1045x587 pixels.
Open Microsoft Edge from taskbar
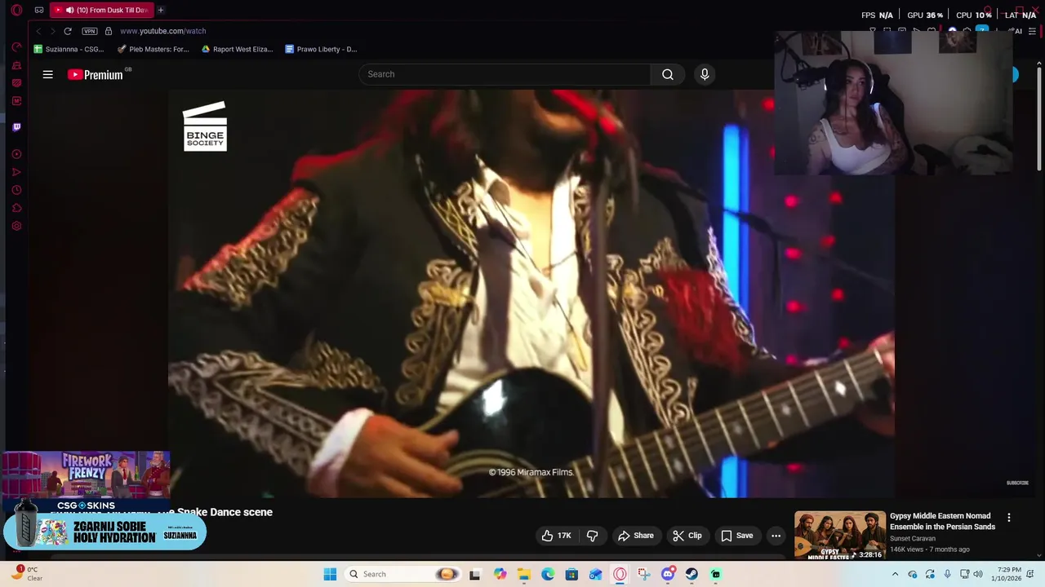tap(548, 574)
